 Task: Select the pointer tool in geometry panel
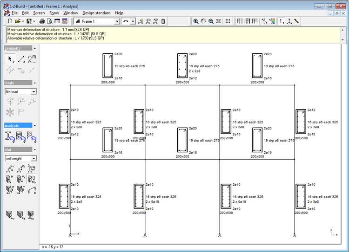click(x=10, y=59)
